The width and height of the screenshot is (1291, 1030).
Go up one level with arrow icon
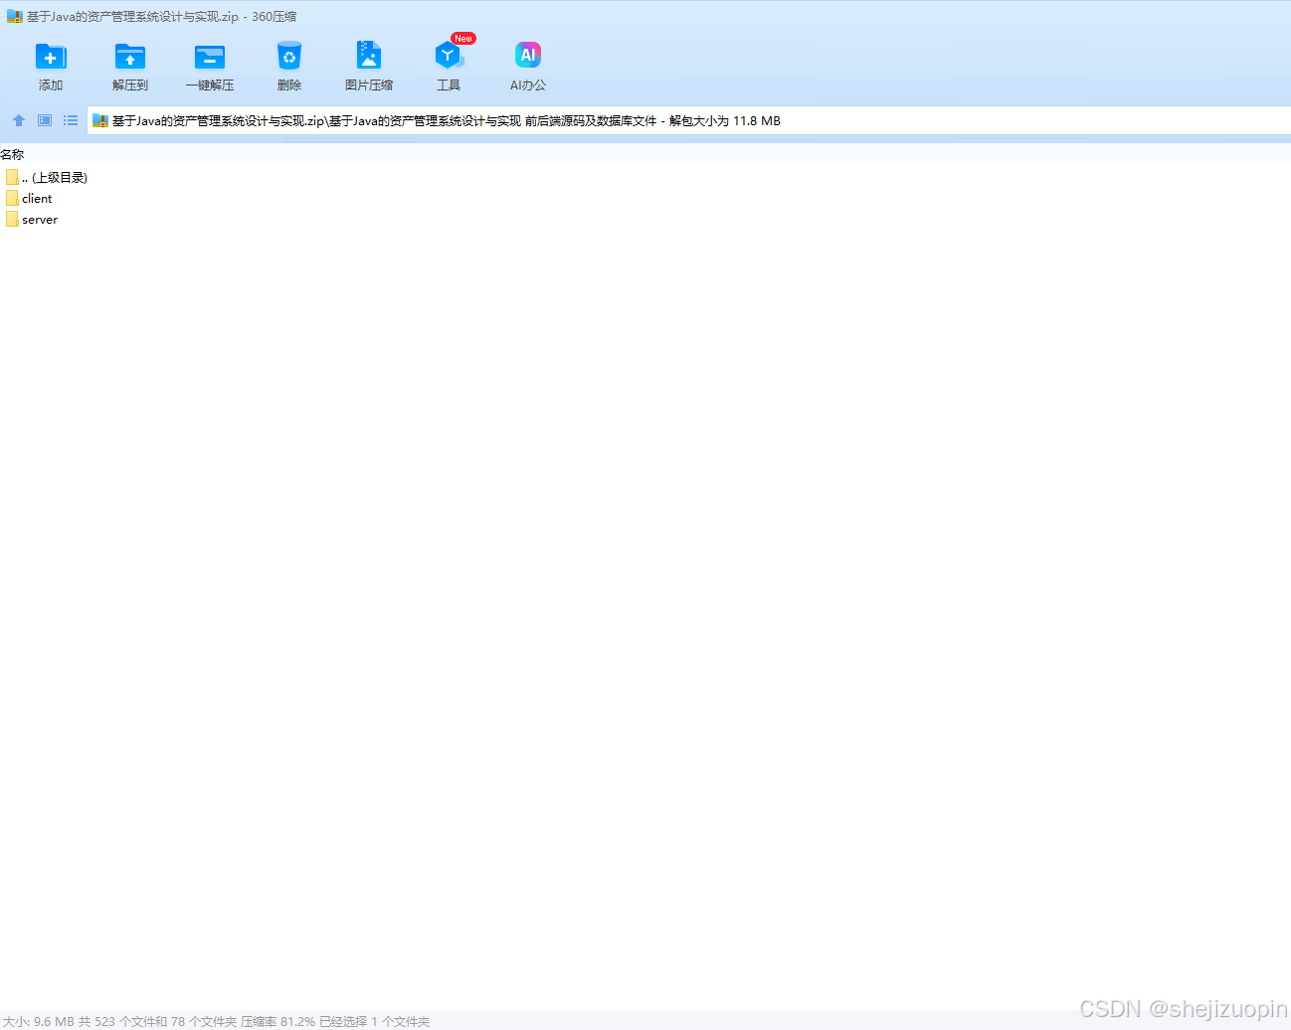tap(19, 120)
